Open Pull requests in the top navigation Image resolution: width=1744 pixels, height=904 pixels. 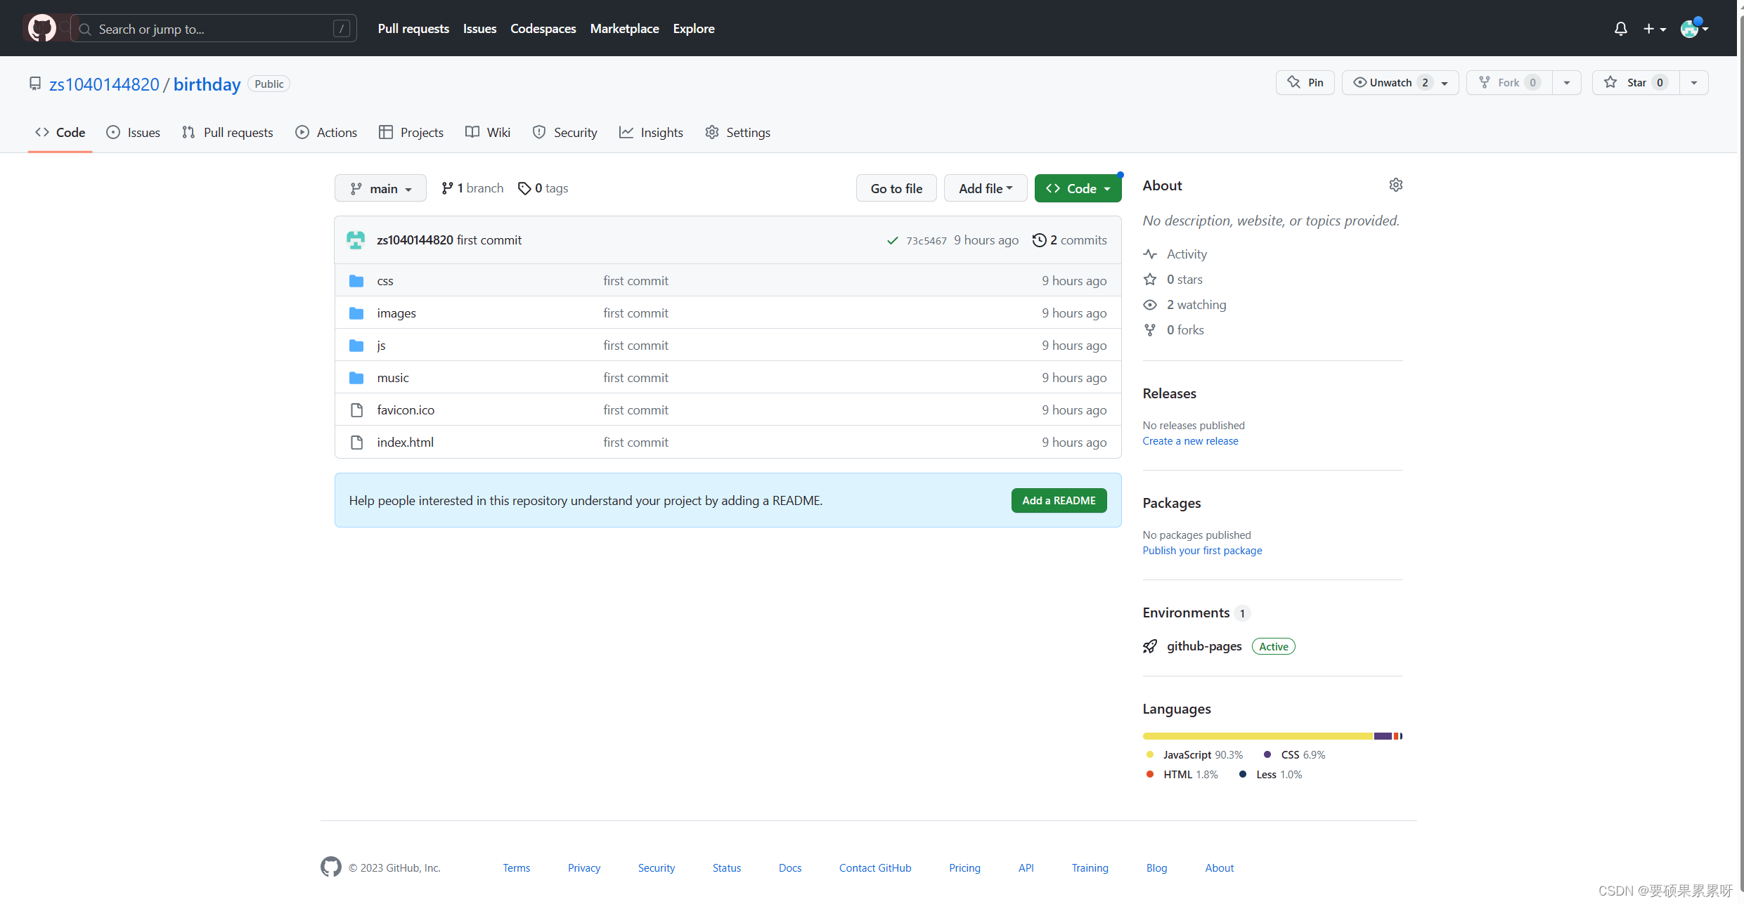[x=413, y=29]
